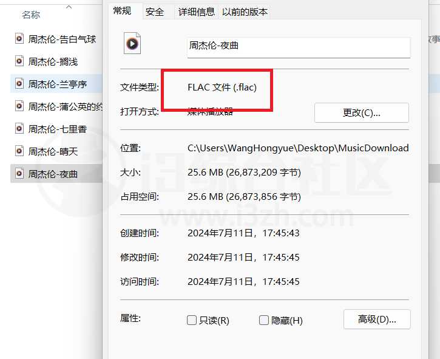Select file 周杰伦-告白气球
Image resolution: width=440 pixels, height=359 pixels.
62,39
